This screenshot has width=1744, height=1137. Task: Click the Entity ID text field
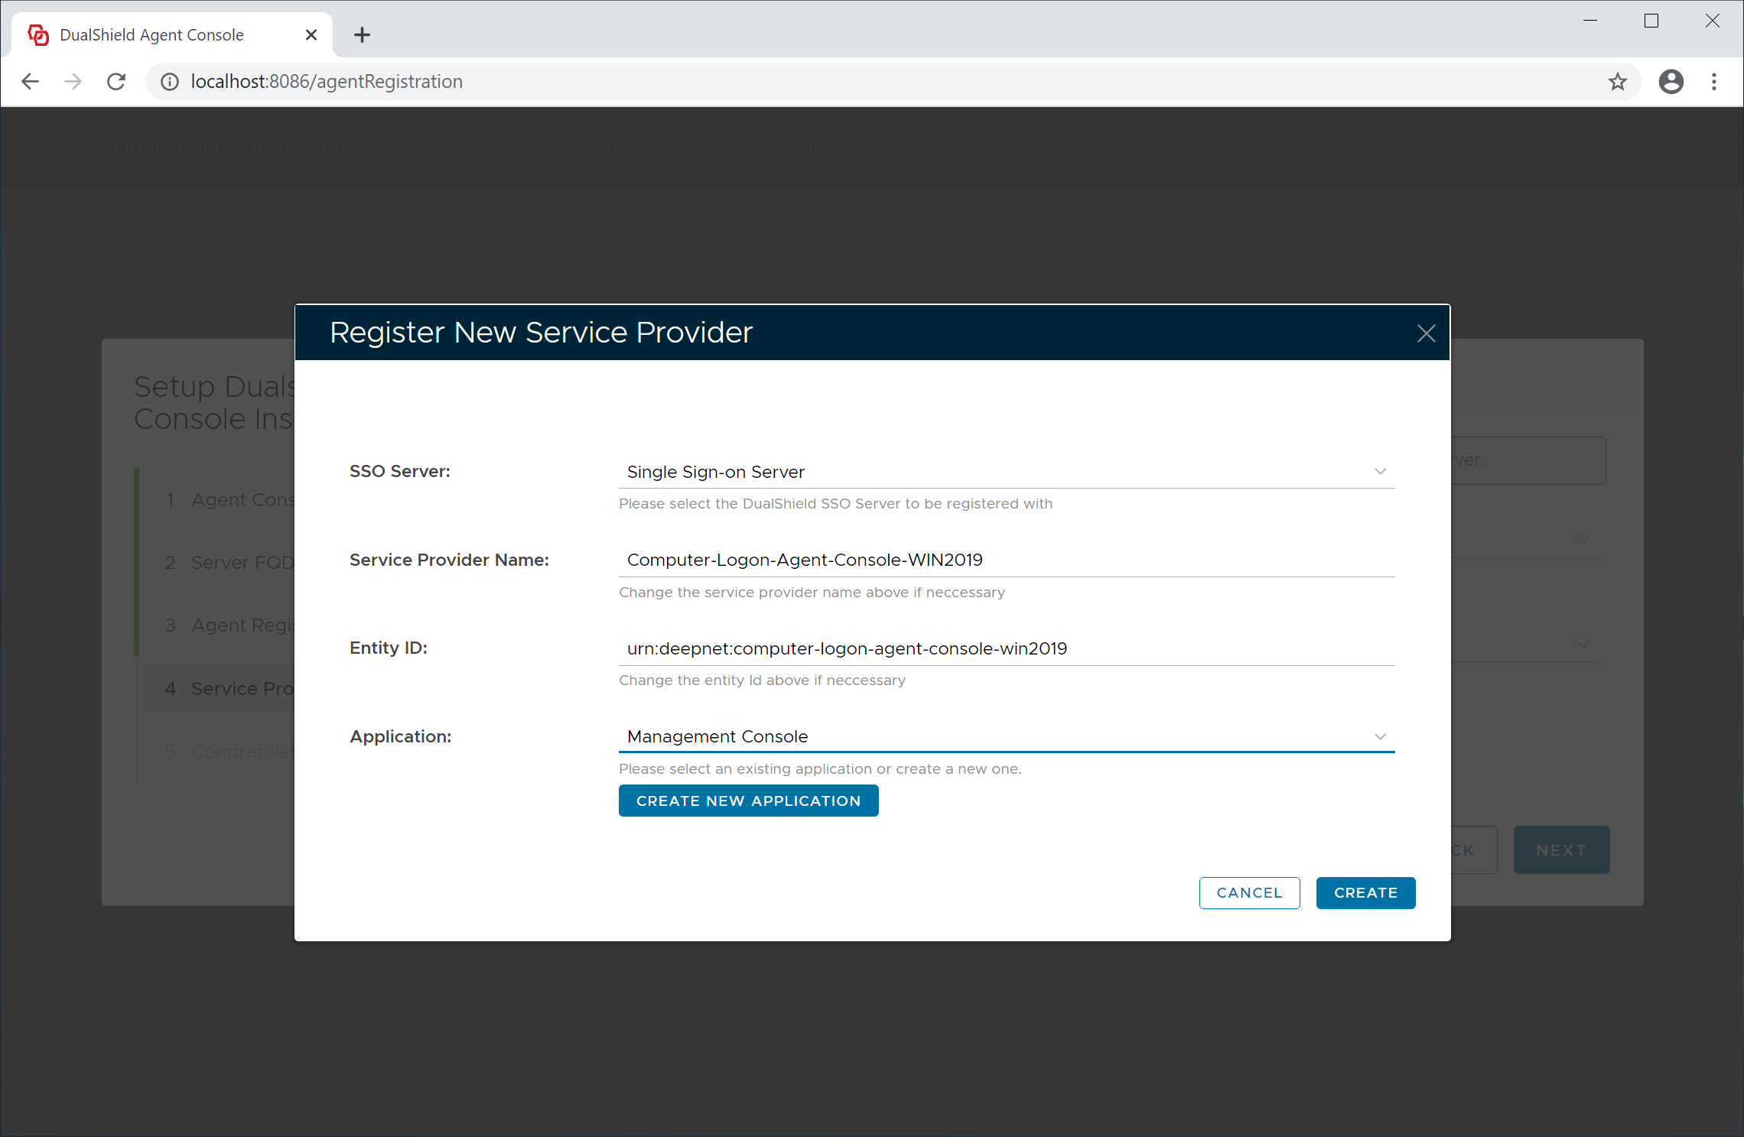[x=1005, y=648]
